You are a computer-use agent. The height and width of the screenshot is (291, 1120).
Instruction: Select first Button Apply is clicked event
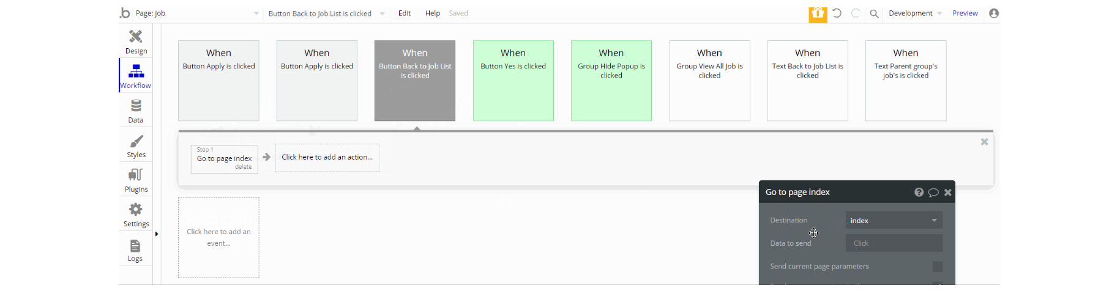(218, 81)
